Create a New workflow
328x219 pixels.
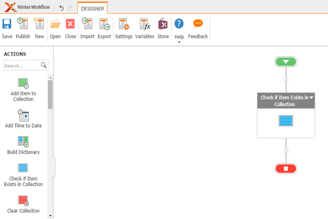coord(39,29)
